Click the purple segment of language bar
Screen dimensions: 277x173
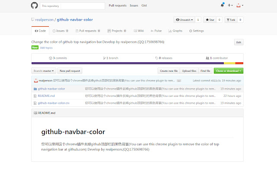(x=128, y=63)
